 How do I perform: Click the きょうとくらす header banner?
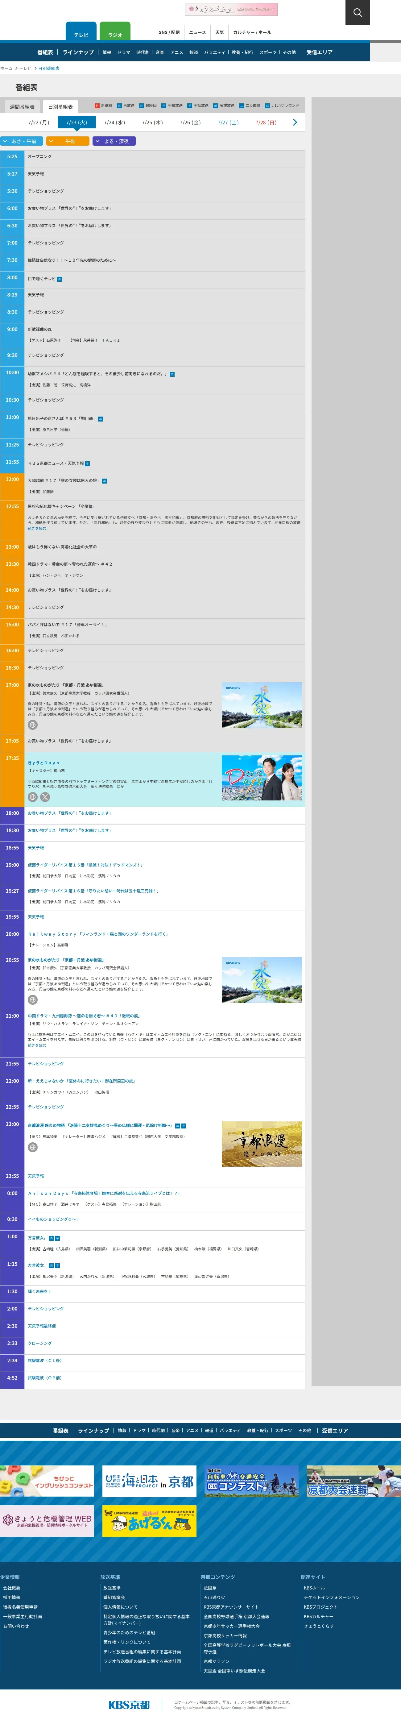[x=231, y=9]
